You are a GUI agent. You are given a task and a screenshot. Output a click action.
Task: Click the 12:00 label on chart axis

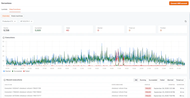point(82,68)
